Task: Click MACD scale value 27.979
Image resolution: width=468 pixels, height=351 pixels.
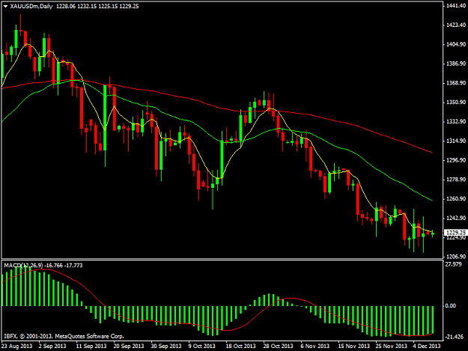Action: [453, 264]
